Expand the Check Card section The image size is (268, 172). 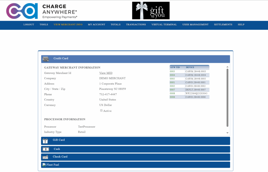point(60,157)
